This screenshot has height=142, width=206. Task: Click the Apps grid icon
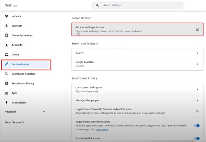tap(7, 93)
